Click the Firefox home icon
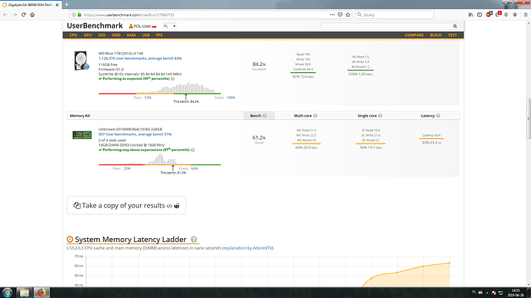531x298 pixels. (x=32, y=15)
